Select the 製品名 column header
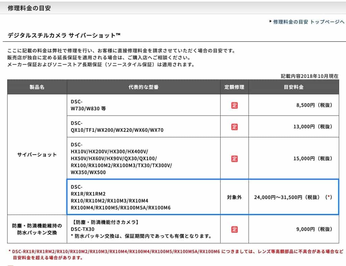346x266 pixels. click(37, 87)
